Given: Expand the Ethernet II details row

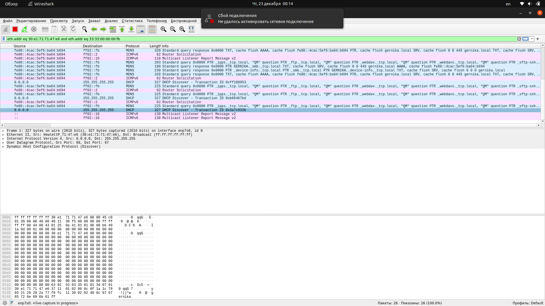Looking at the screenshot, I should [x=3, y=135].
